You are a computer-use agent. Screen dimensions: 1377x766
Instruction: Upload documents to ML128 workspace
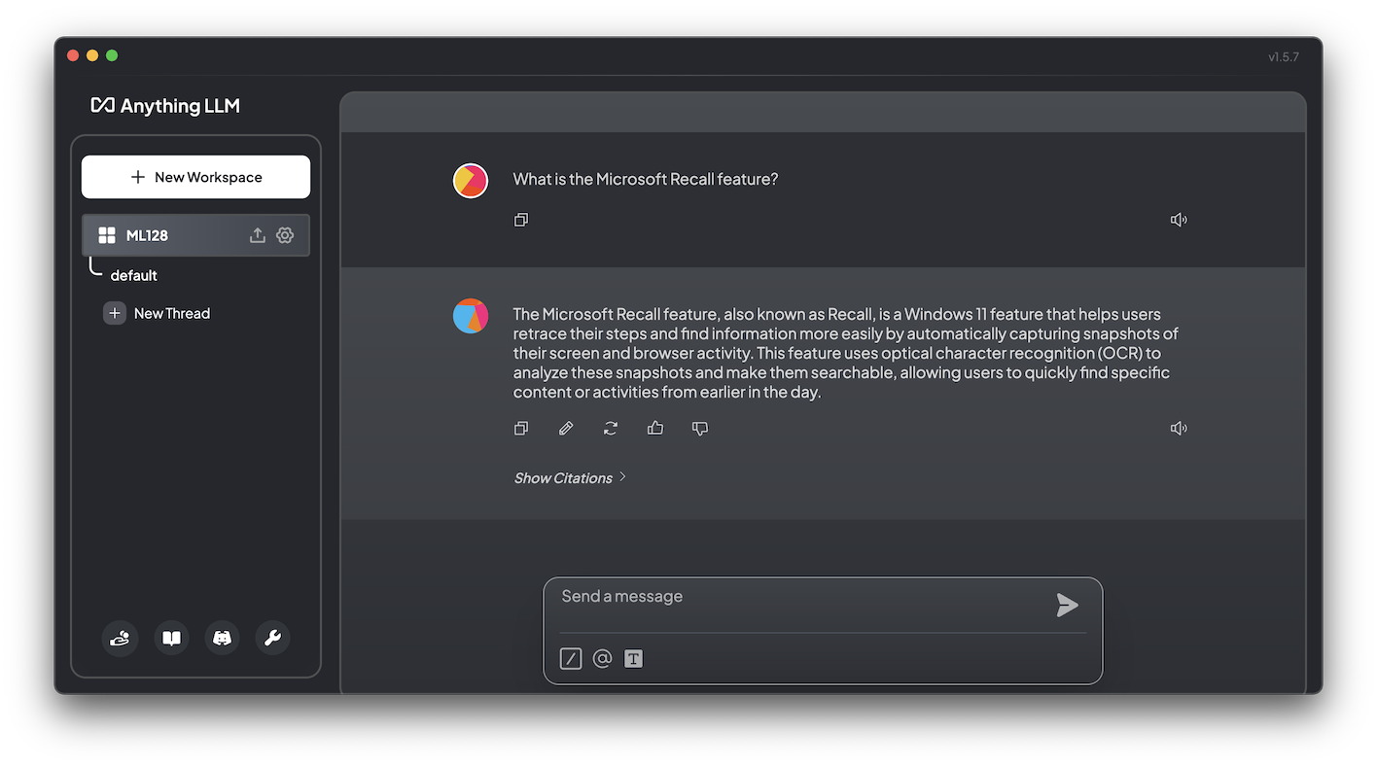click(x=257, y=235)
